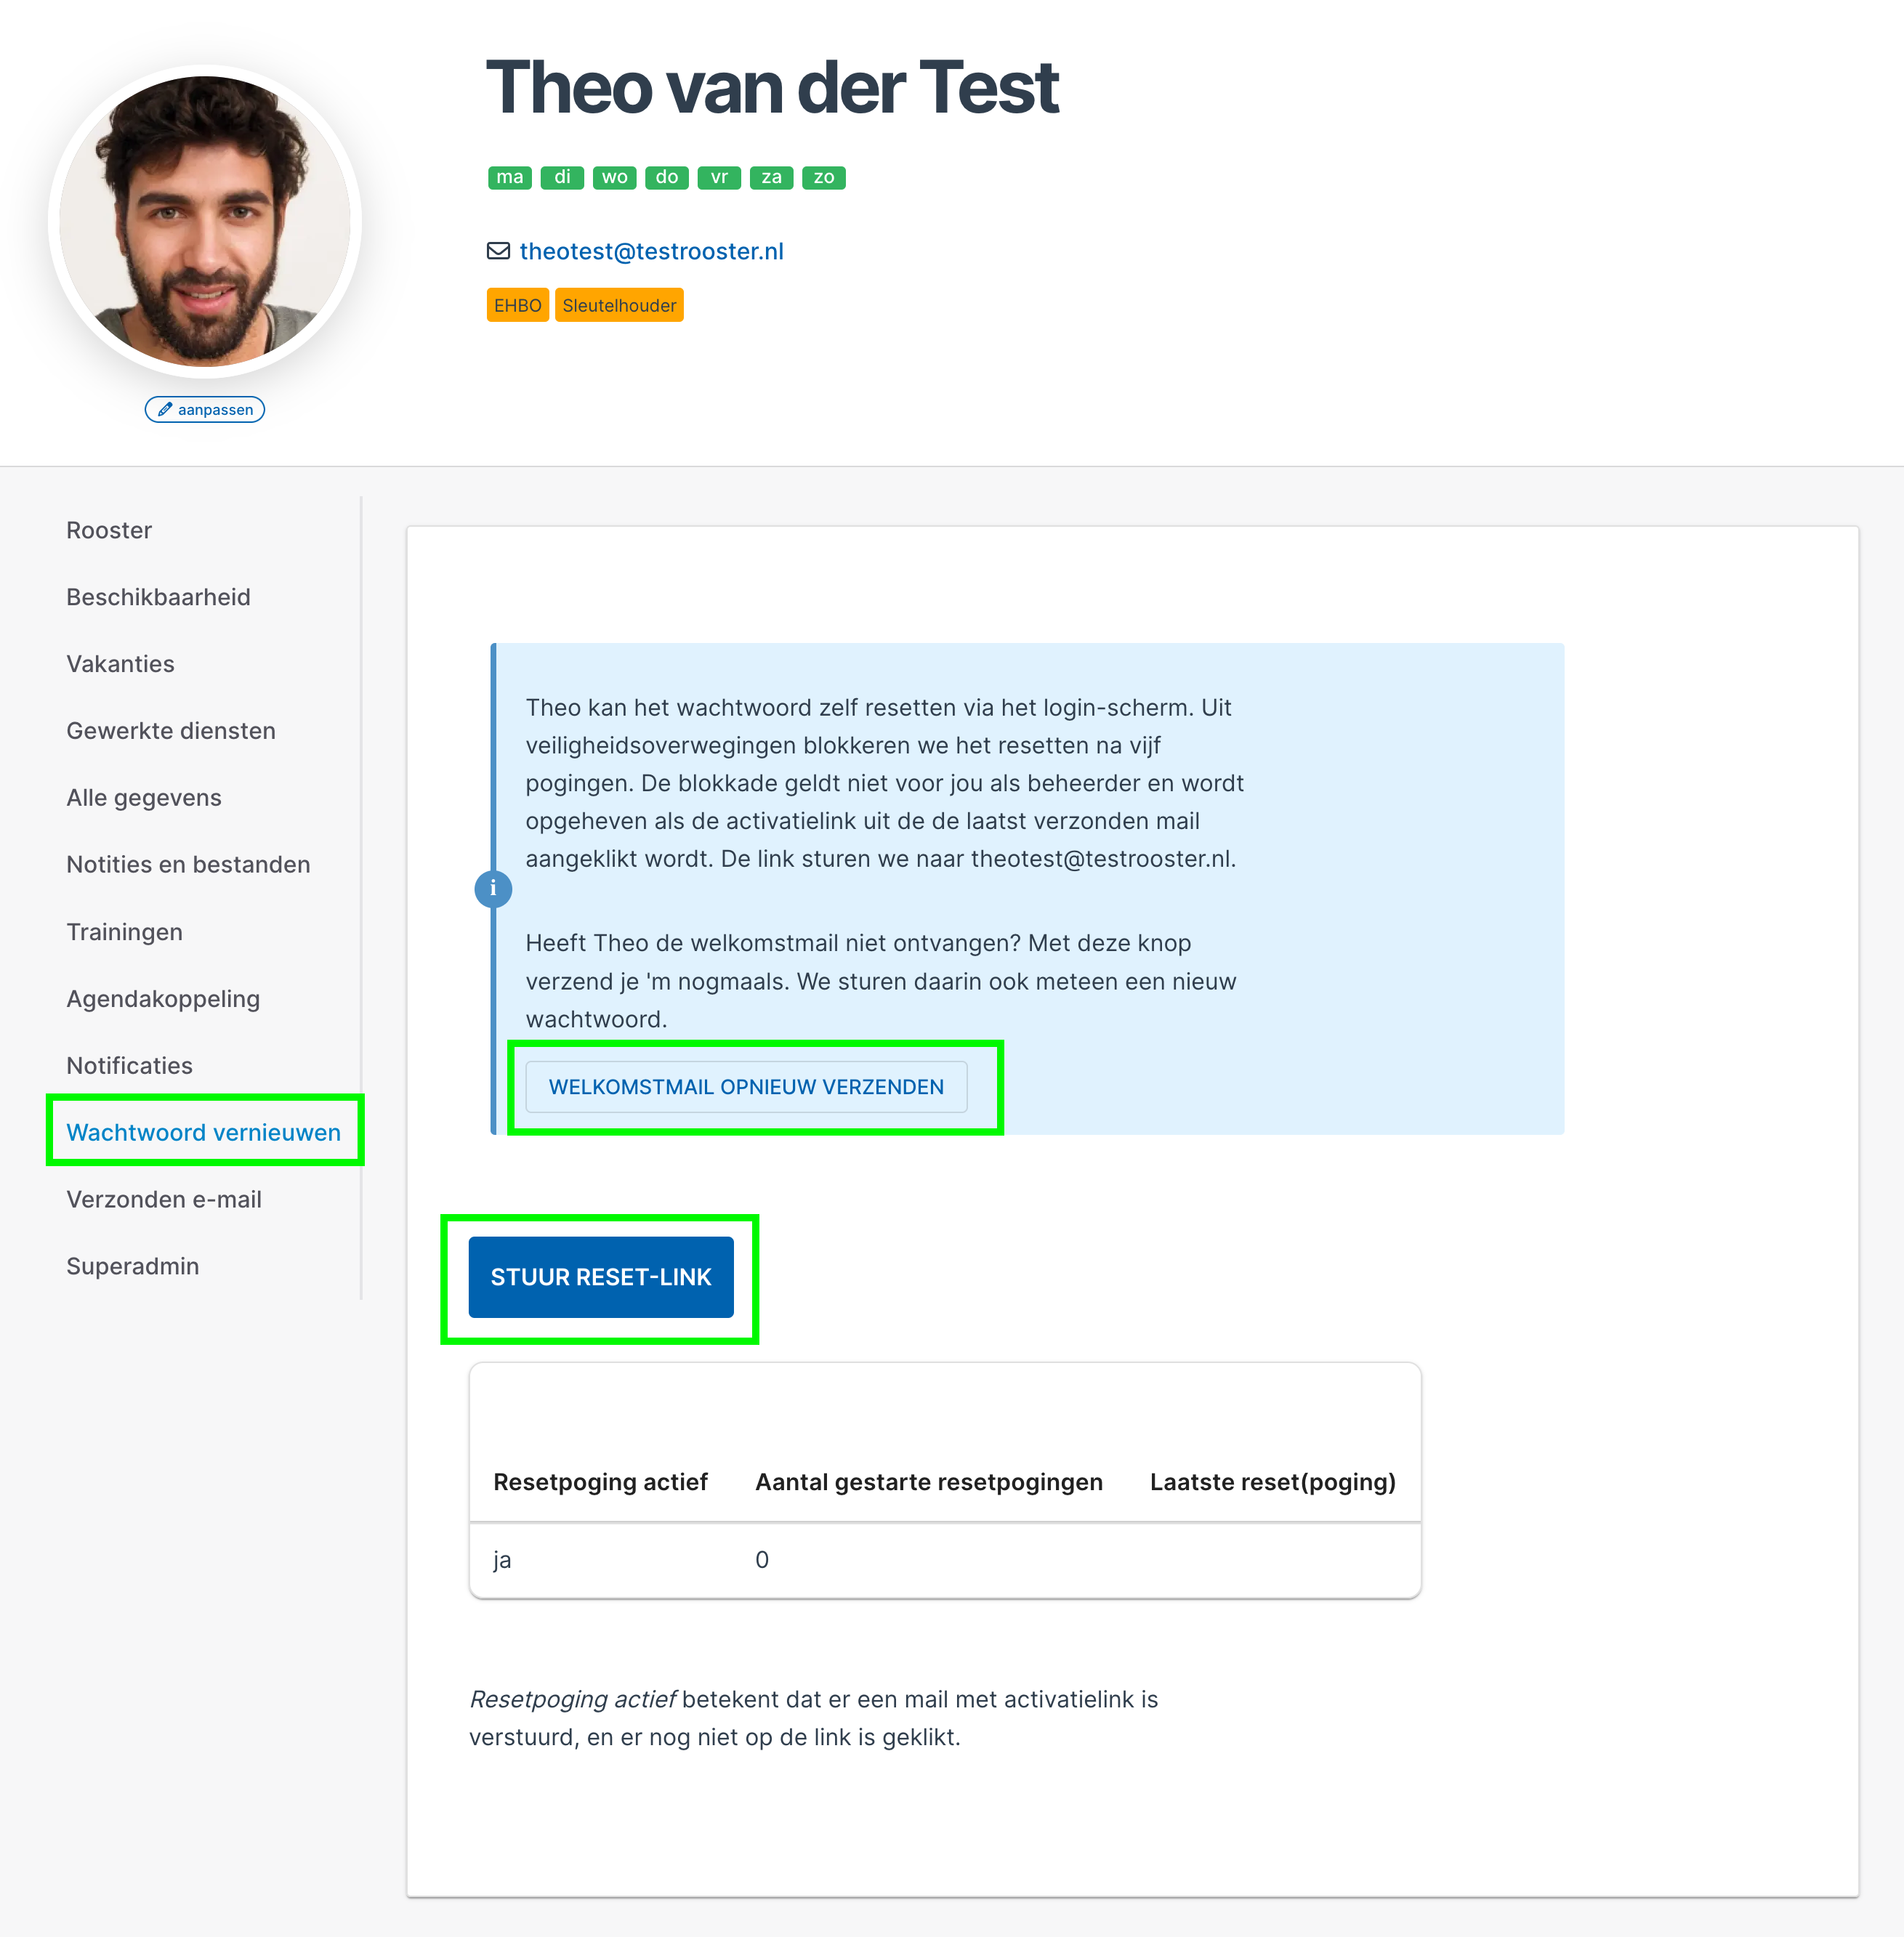Open Agendakoppeling menu item
The width and height of the screenshot is (1904, 1937).
click(163, 998)
